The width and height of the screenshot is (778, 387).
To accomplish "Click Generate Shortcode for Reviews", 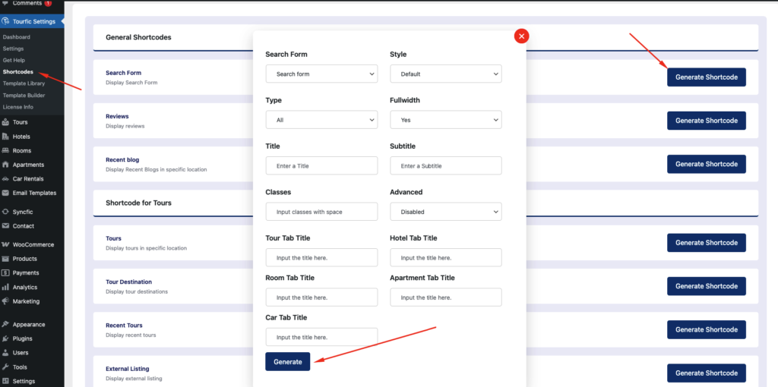I will click(706, 121).
